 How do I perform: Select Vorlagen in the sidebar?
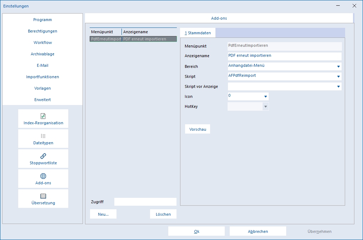point(43,88)
